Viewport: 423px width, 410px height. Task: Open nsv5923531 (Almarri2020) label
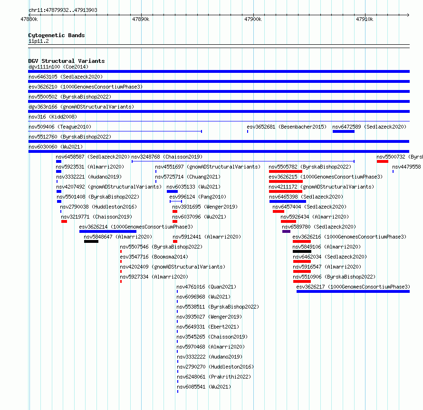(90, 167)
